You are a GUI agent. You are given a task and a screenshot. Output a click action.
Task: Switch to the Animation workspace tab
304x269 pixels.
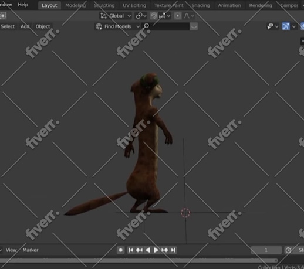click(x=229, y=5)
